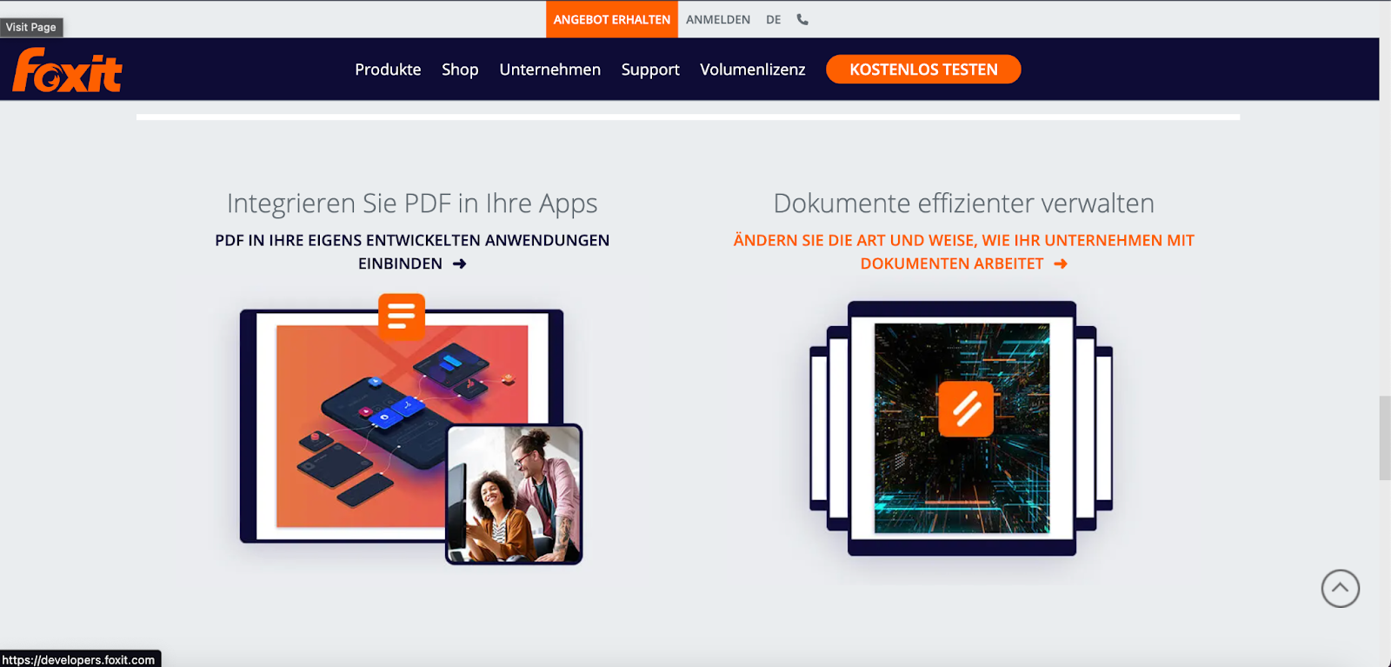Open the Support menu item
1391x667 pixels.
click(x=650, y=70)
